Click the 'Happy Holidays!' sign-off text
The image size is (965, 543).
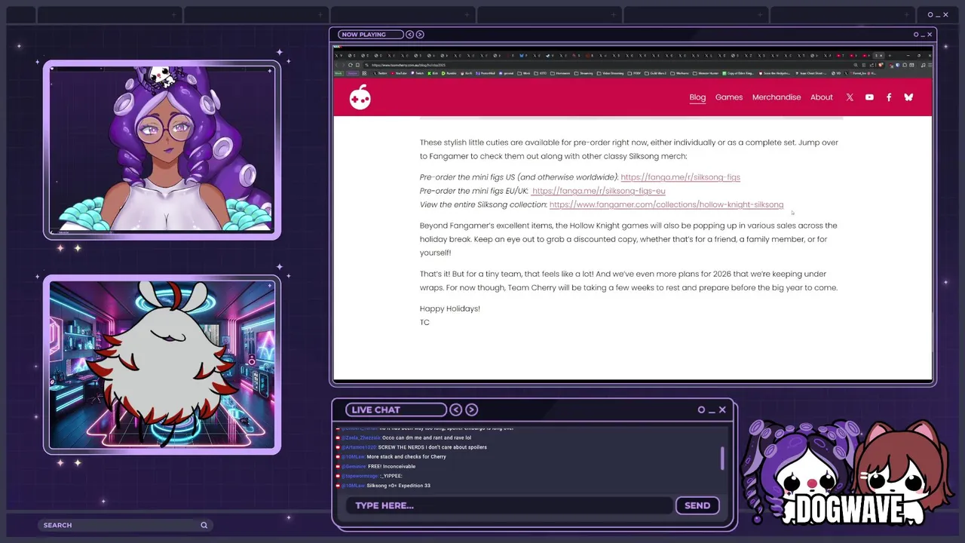[450, 308]
